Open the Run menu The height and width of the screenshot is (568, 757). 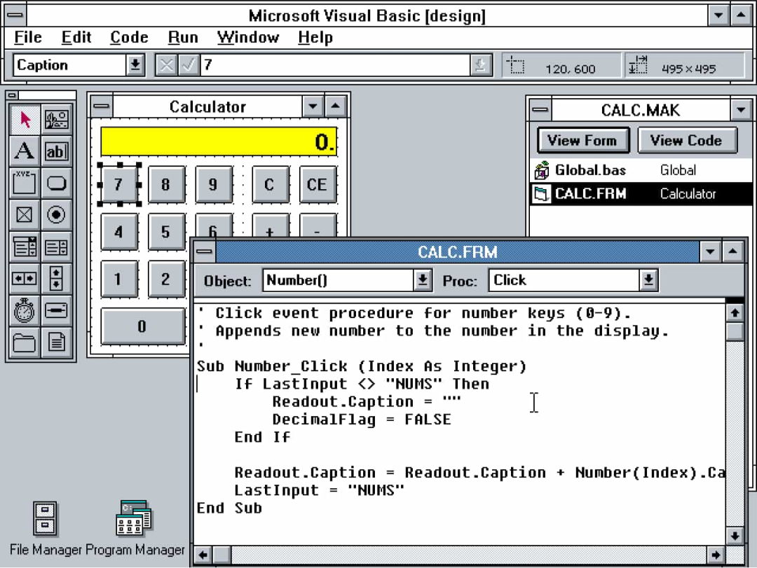click(183, 37)
